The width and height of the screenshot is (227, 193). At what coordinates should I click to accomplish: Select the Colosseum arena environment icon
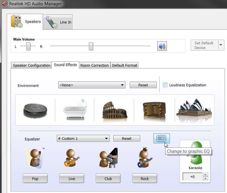(115, 110)
